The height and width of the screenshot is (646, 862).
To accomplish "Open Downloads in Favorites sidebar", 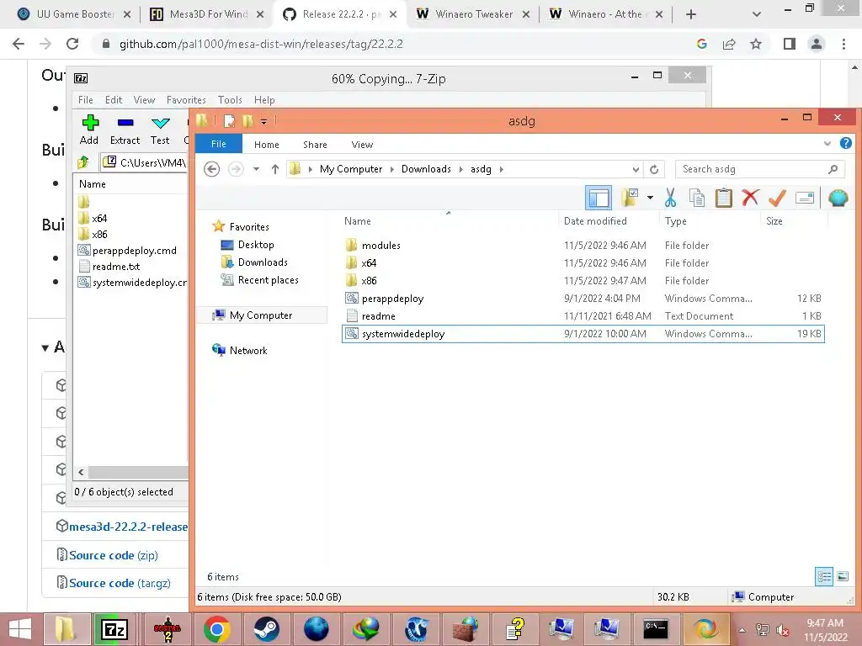I will pos(263,262).
